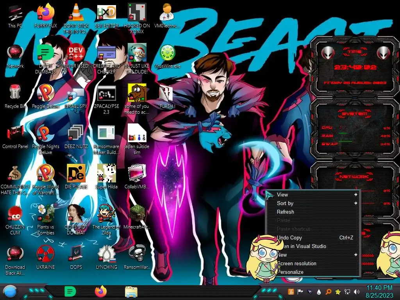Viewport: 400px width, 300px height.
Task: Select the DEEZ NUTZ shortcut
Action: point(76,137)
